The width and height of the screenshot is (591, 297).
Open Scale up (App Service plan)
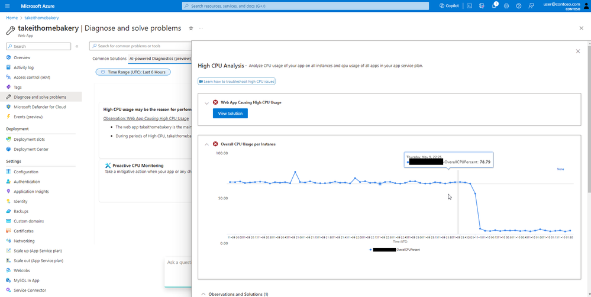click(38, 251)
